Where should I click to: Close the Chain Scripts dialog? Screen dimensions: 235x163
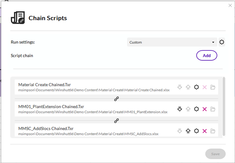pyautogui.click(x=230, y=5)
